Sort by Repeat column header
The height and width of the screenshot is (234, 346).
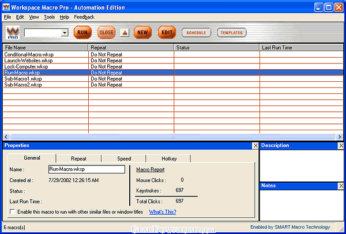[131, 48]
